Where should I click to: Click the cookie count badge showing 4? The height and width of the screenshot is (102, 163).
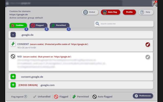coord(26,29)
